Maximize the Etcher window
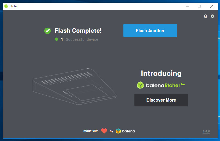 [x=199, y=6]
